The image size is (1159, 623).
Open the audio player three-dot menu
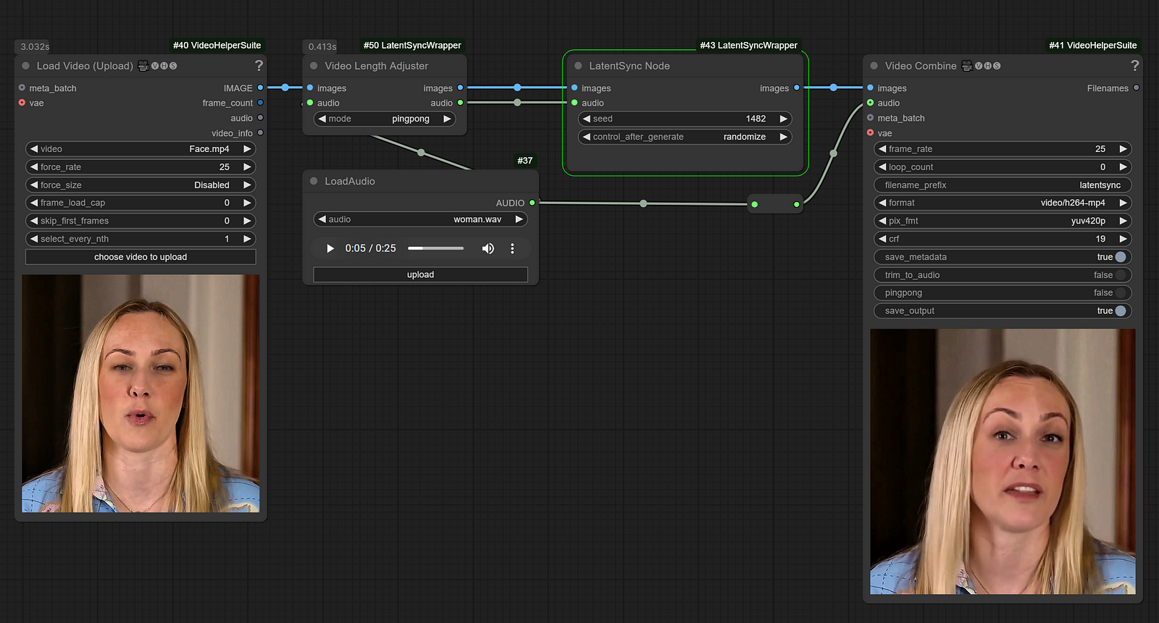tap(512, 248)
